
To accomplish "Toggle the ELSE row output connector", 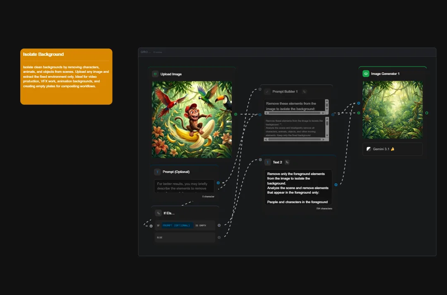I will 219,237.
